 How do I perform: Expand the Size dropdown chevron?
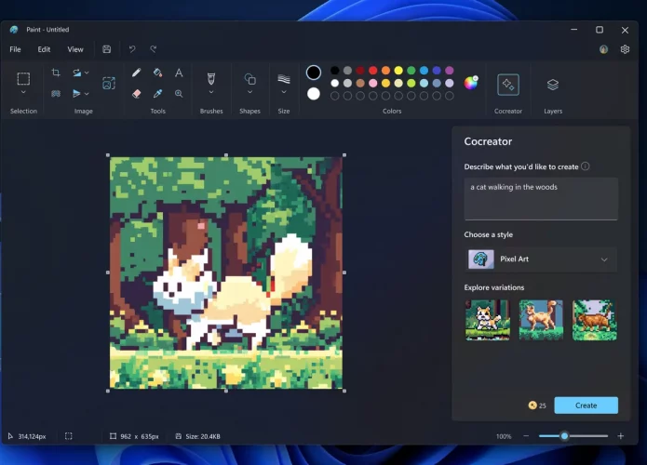pyautogui.click(x=284, y=92)
